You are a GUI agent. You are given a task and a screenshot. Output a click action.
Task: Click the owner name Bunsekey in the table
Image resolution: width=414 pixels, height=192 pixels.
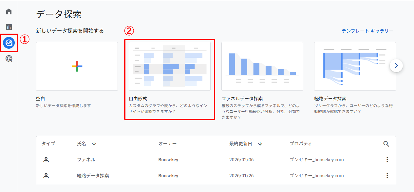tap(169, 160)
